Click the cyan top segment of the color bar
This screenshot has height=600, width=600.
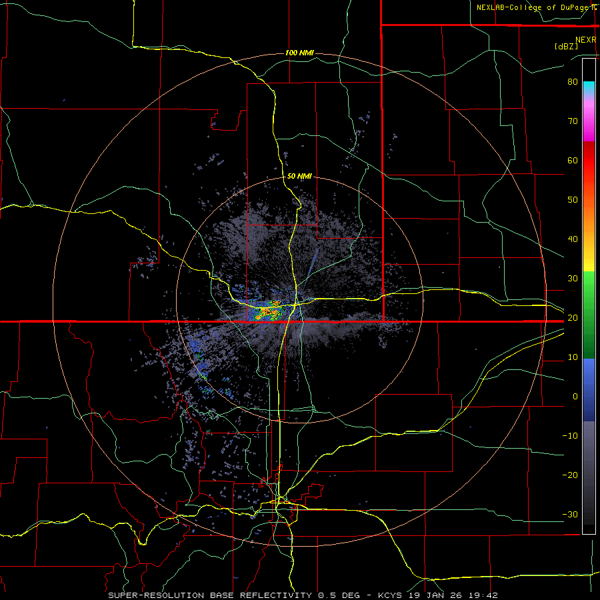tap(589, 88)
